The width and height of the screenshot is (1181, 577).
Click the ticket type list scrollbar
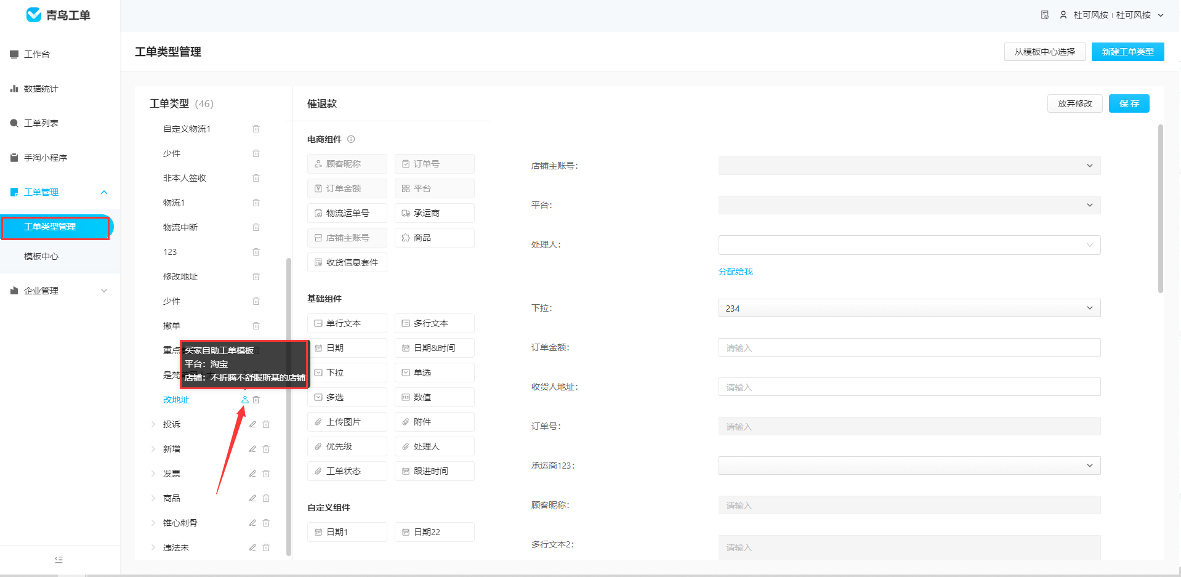point(289,406)
